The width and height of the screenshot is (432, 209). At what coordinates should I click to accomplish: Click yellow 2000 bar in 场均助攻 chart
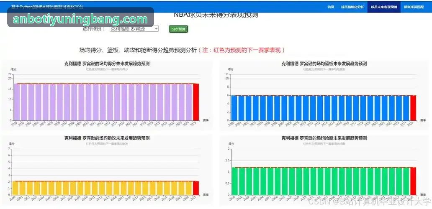coord(15,188)
